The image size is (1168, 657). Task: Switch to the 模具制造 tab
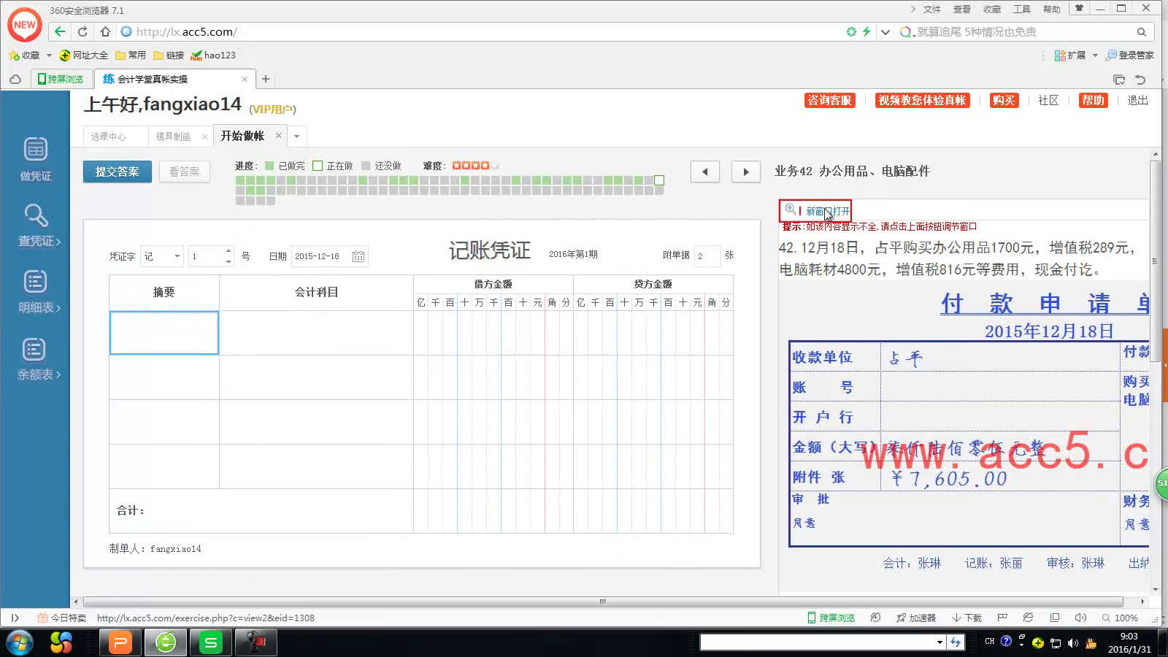tap(173, 136)
